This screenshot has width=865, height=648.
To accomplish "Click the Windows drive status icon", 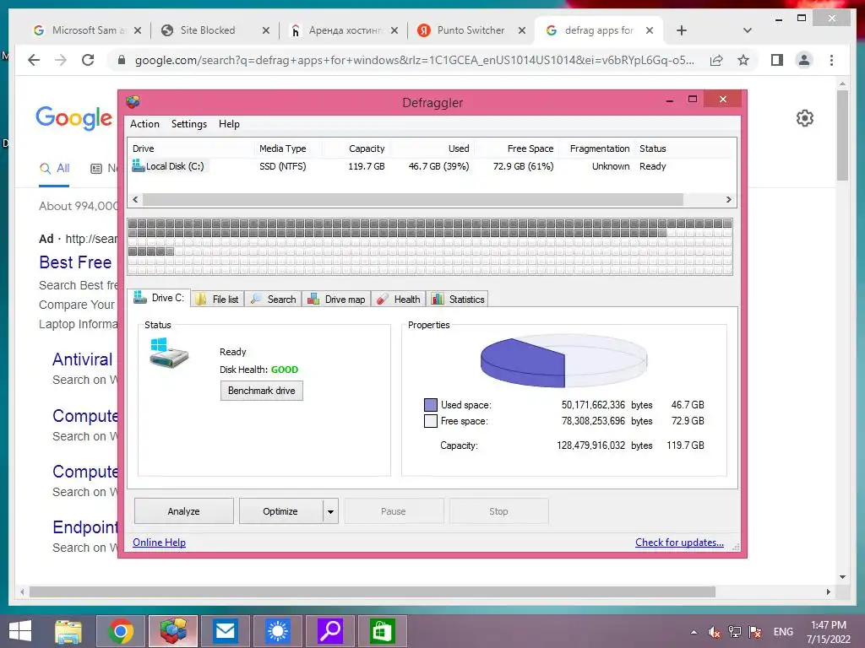I will [x=168, y=353].
